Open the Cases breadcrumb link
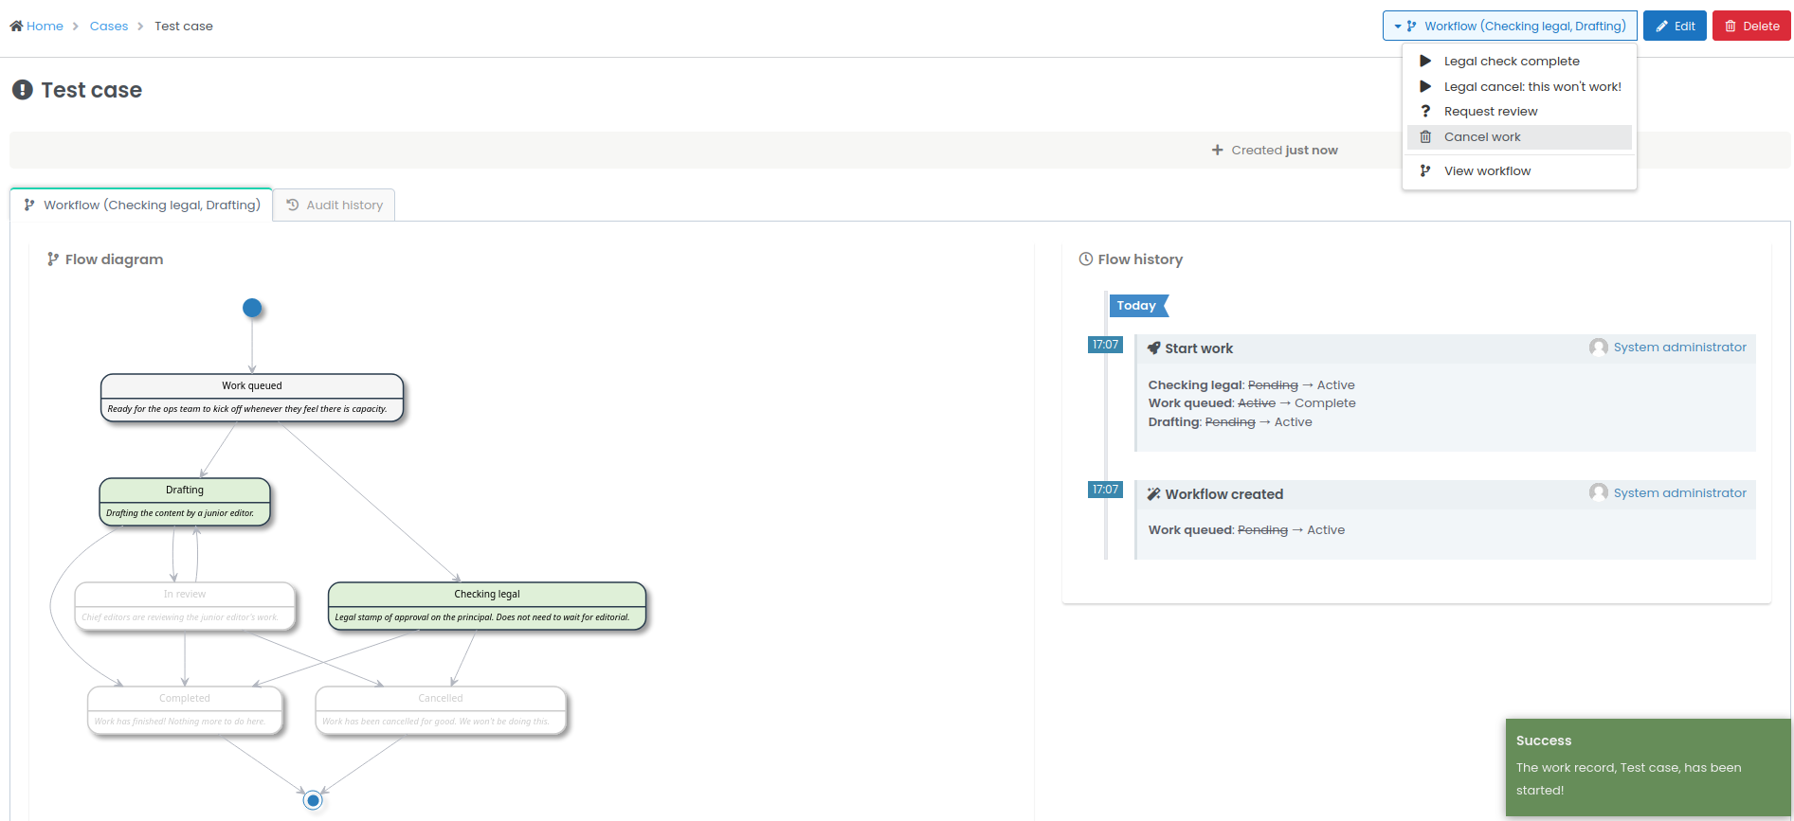The width and height of the screenshot is (1794, 821). pyautogui.click(x=109, y=27)
